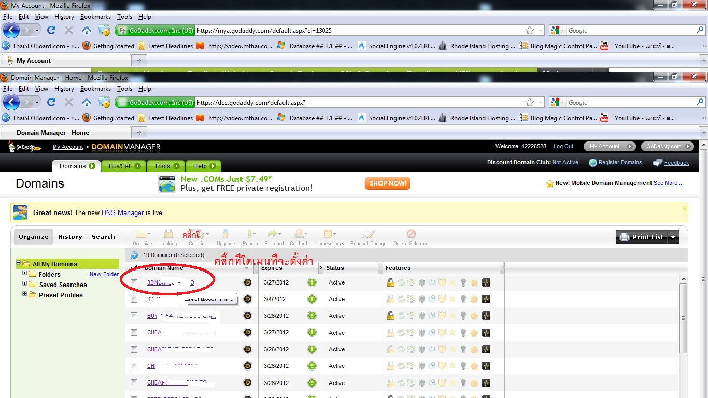The width and height of the screenshot is (708, 398).
Task: Open Tools menu in the My Account window
Action: 124,17
